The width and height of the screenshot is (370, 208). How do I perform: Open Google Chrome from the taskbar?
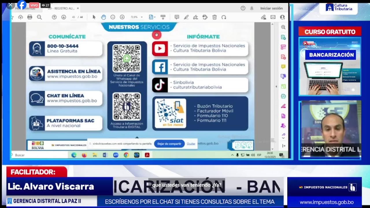pos(126,155)
